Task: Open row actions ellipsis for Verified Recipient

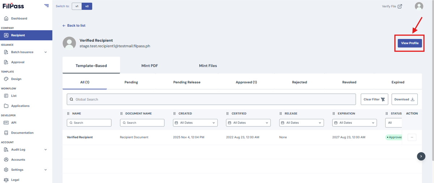Action: pos(412,137)
